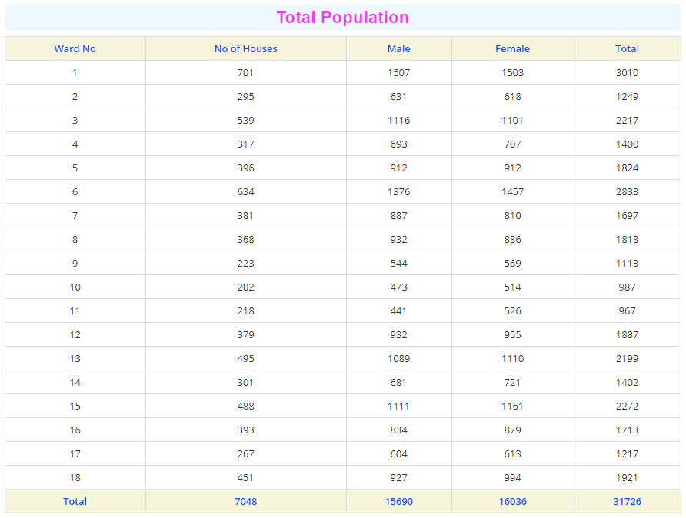Viewport: 686px width, 518px height.
Task: Click male count 1116 in ward 3
Action: (398, 120)
